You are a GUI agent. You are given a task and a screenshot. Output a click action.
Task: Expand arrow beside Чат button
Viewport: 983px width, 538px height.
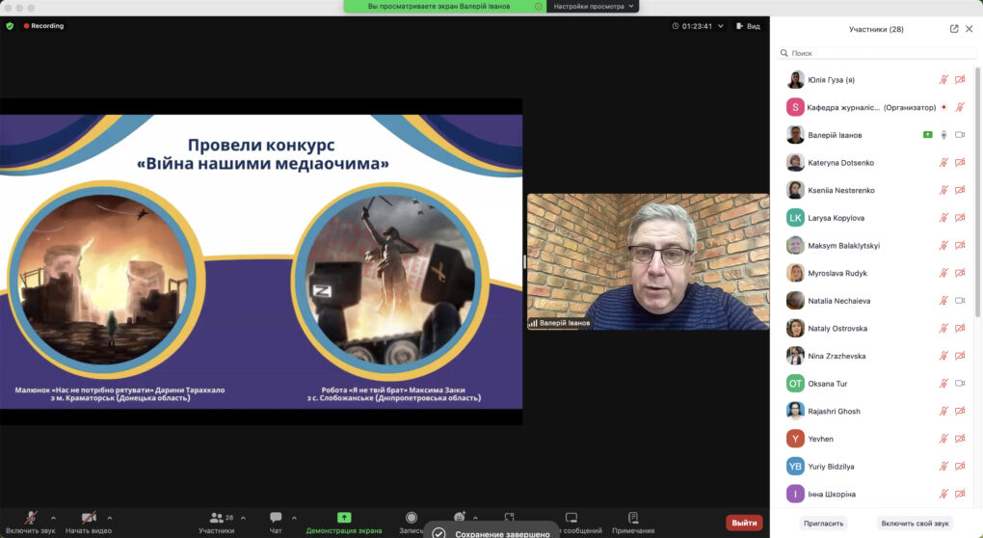[294, 518]
